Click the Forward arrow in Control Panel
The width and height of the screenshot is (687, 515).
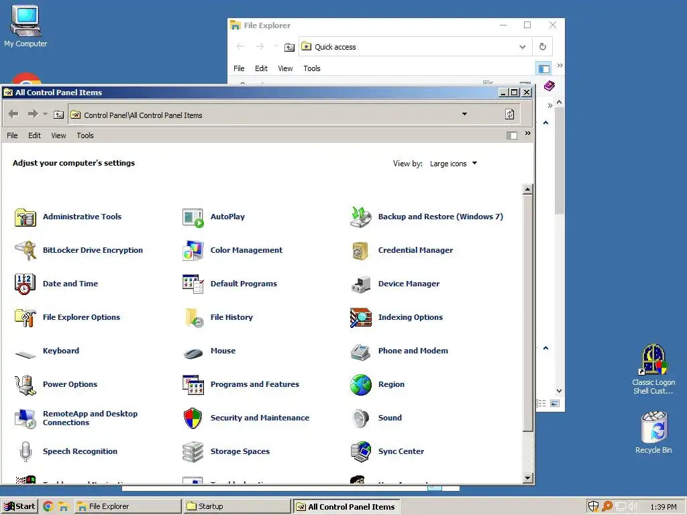click(x=32, y=114)
